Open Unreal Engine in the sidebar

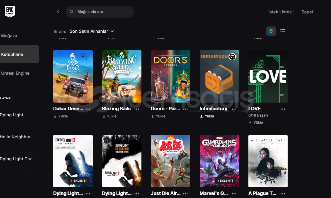(15, 73)
